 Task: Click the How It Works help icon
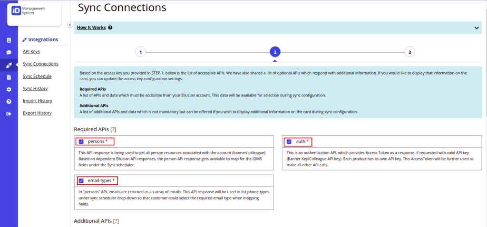pos(110,28)
